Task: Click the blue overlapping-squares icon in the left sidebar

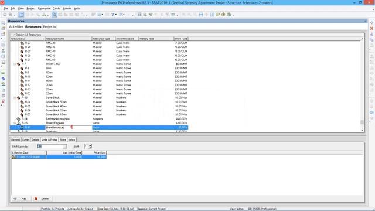Action: 4,79
